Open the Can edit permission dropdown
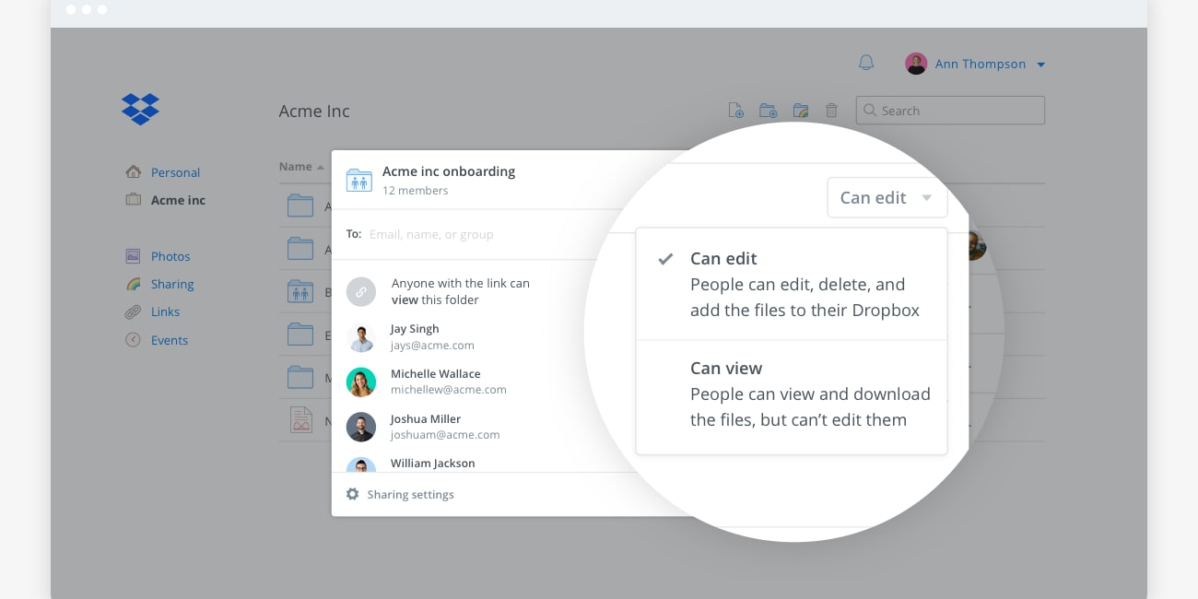The image size is (1198, 599). [886, 197]
